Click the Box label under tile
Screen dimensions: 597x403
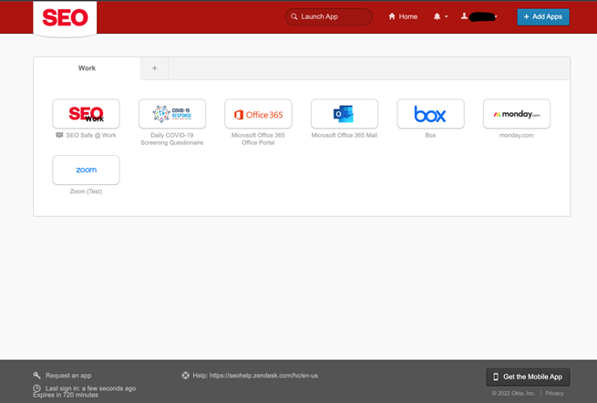[x=430, y=135]
